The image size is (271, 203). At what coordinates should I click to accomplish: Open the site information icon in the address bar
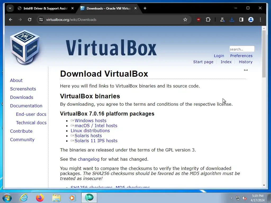(x=41, y=20)
